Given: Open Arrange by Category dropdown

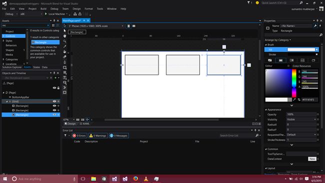Looking at the screenshot, I should pos(277,40).
